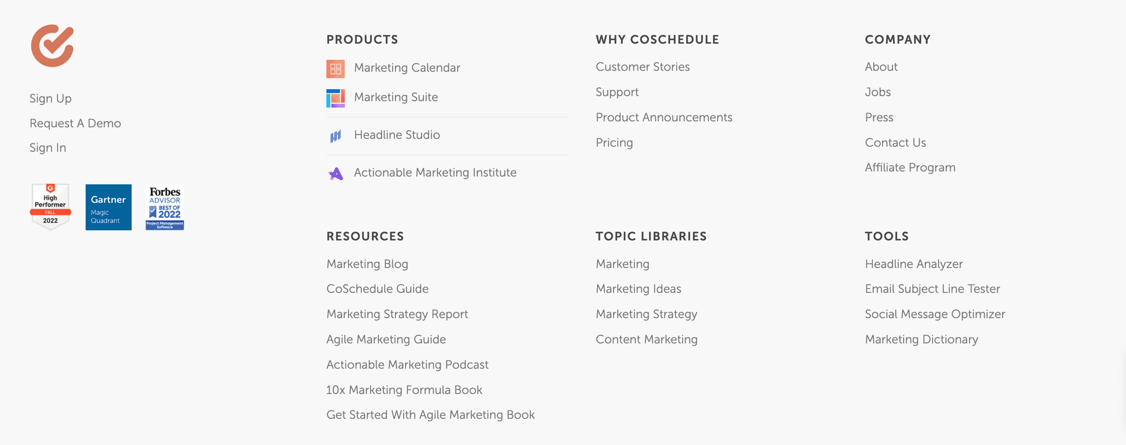This screenshot has width=1126, height=445.
Task: Click the Actionable Marketing Institute icon
Action: 337,173
